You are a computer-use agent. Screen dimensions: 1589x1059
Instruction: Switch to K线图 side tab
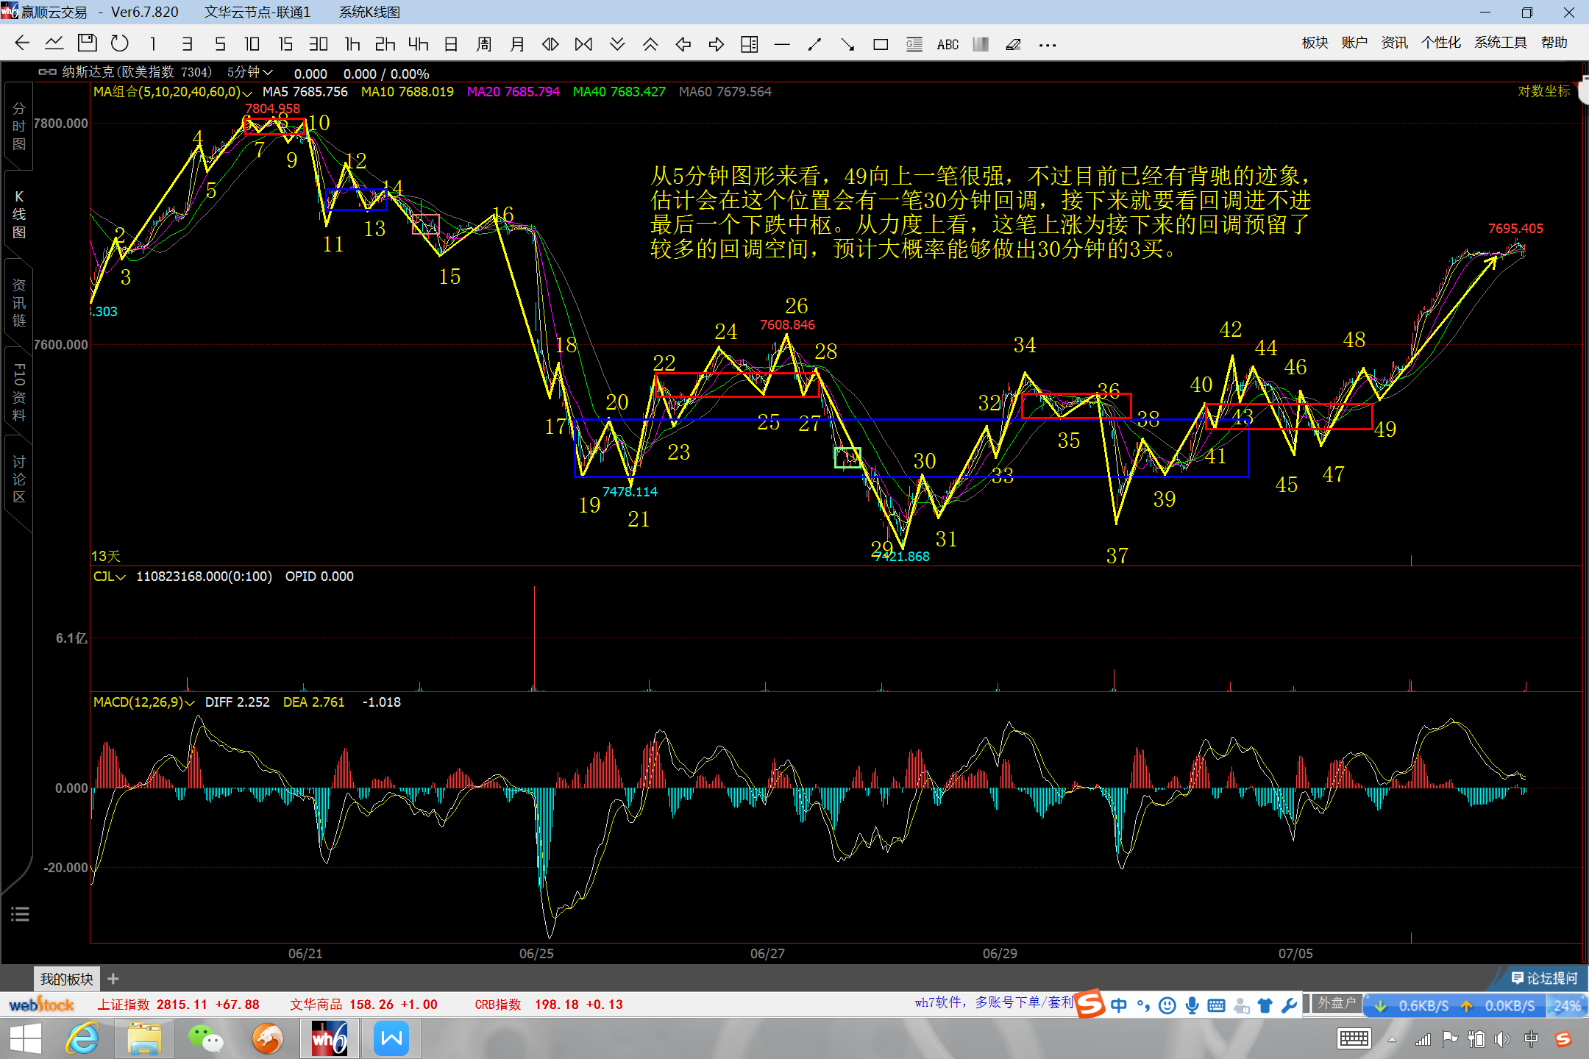click(x=19, y=214)
